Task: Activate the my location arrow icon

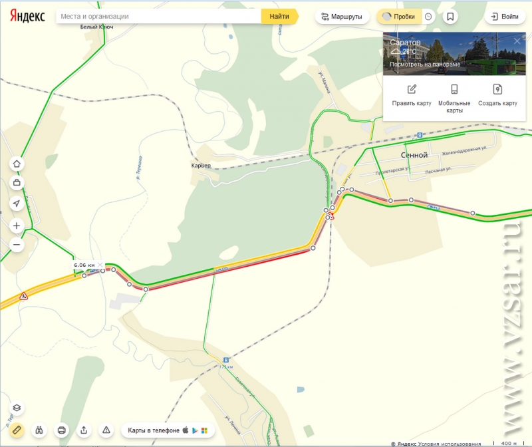Action: [17, 204]
